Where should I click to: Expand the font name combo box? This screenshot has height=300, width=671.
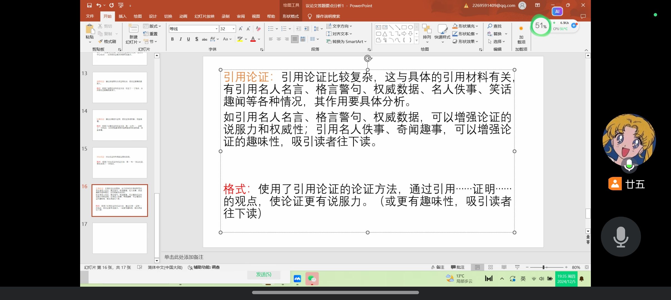(x=216, y=29)
